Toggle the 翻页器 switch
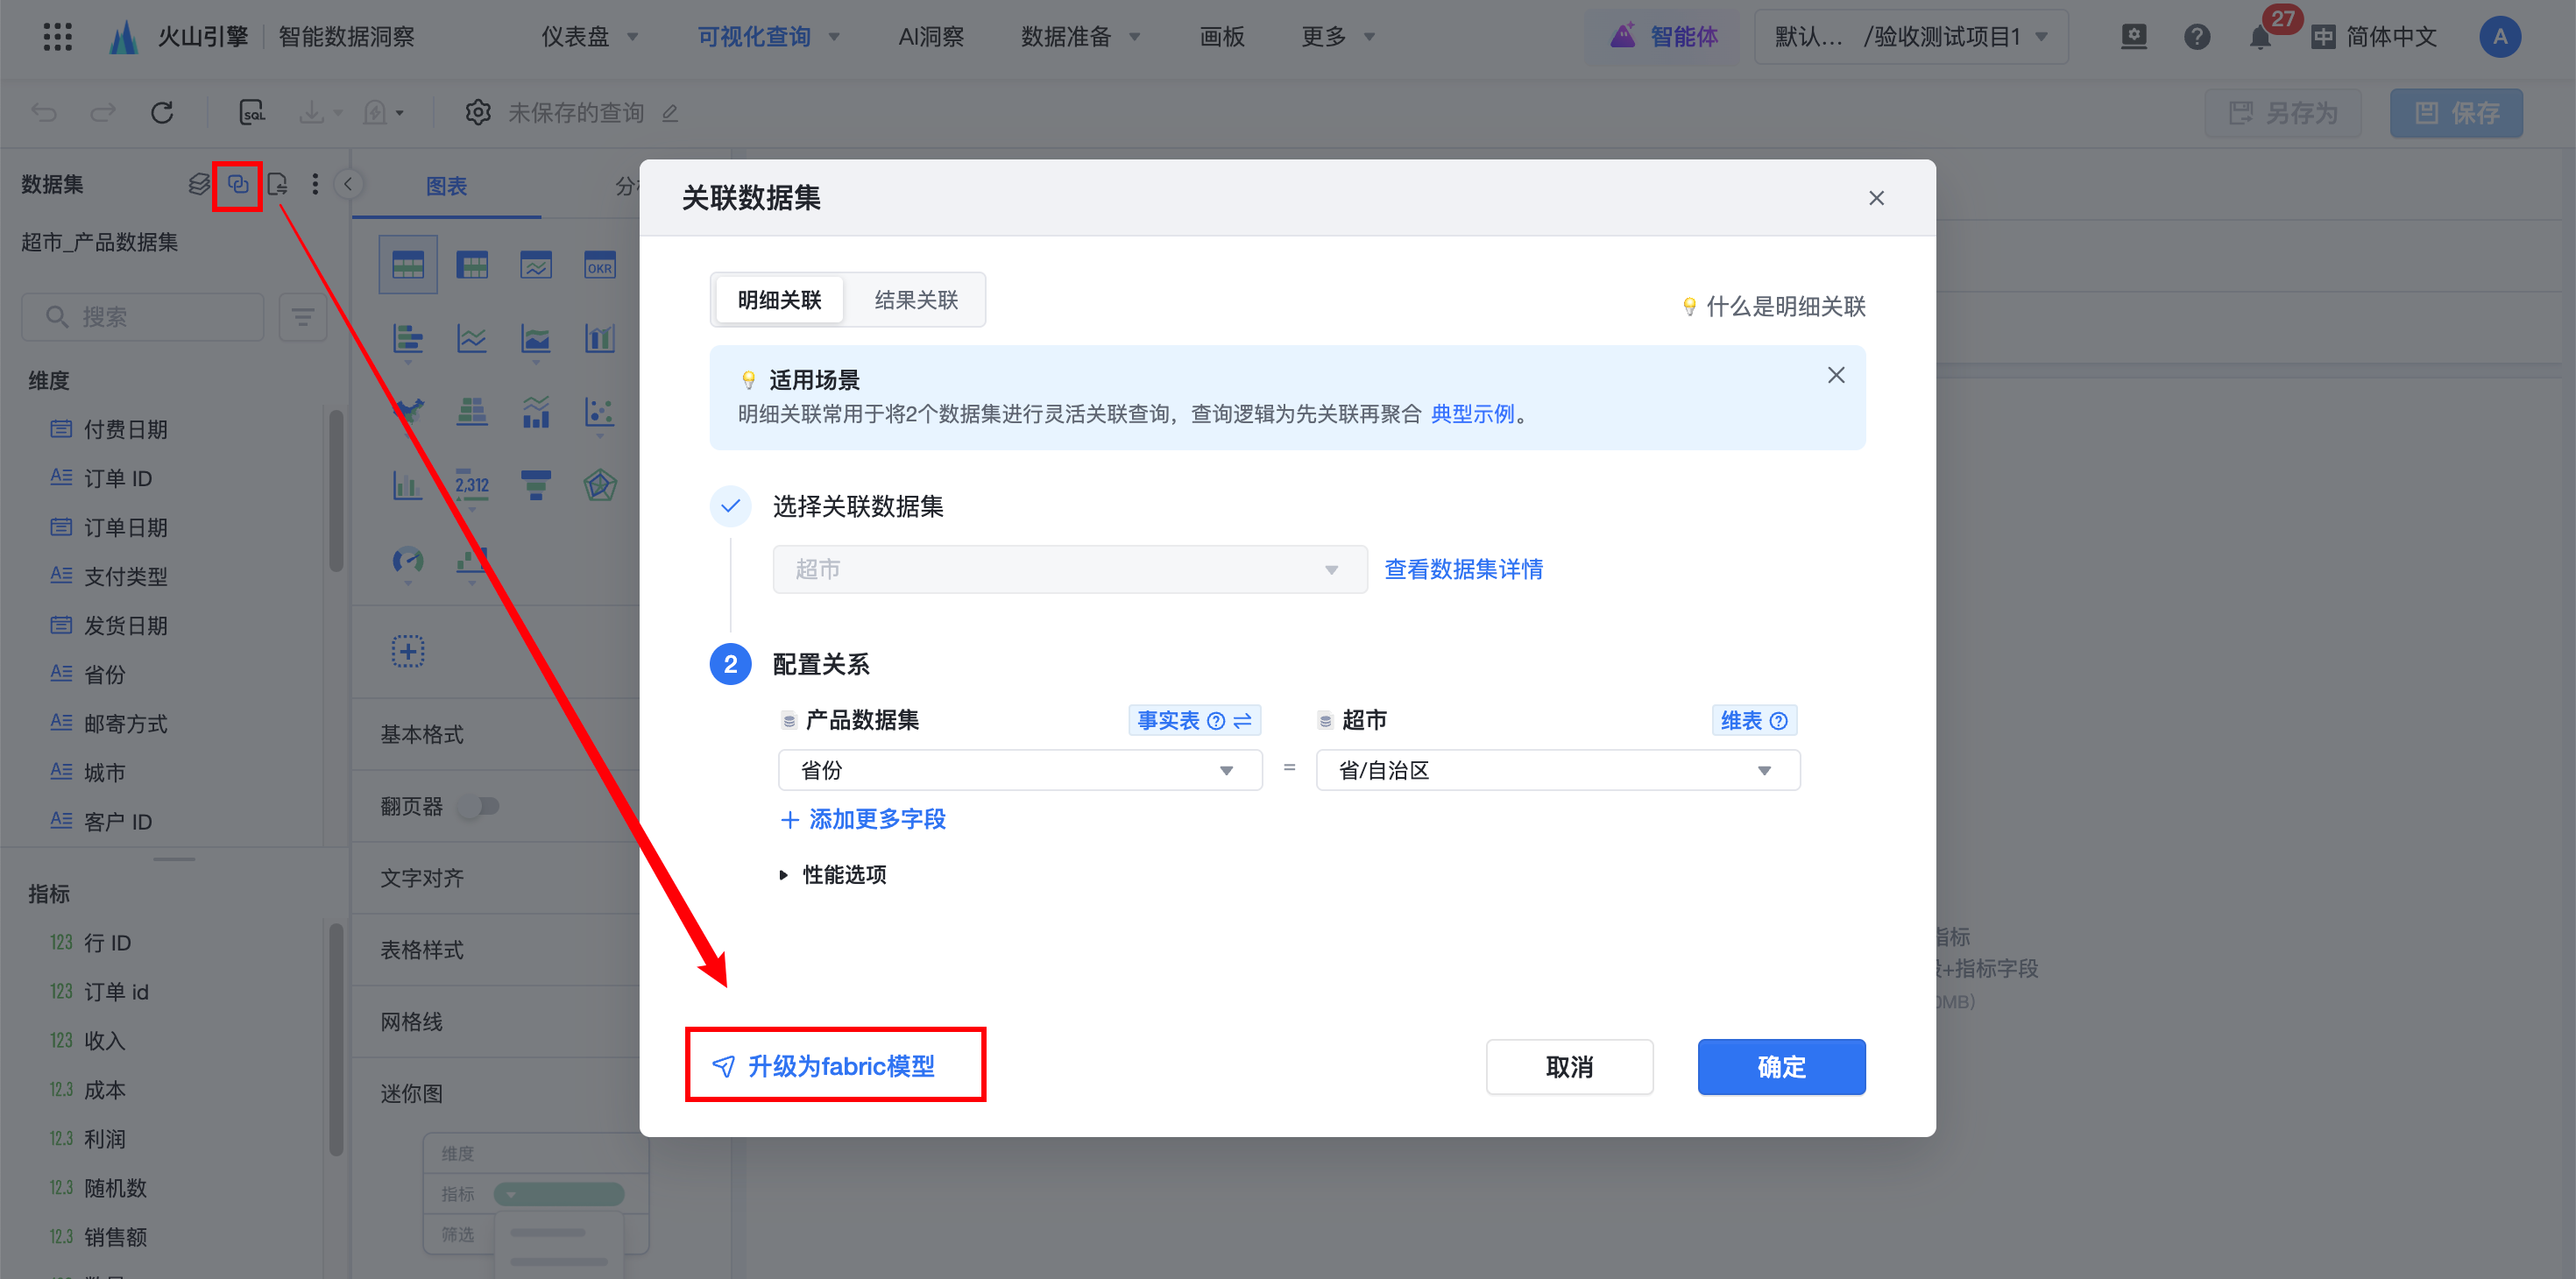The image size is (2576, 1279). (x=479, y=806)
